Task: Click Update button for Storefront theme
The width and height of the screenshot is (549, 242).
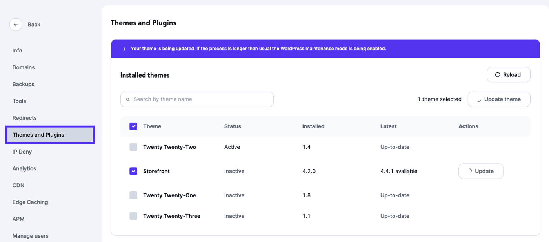Action: (480, 171)
